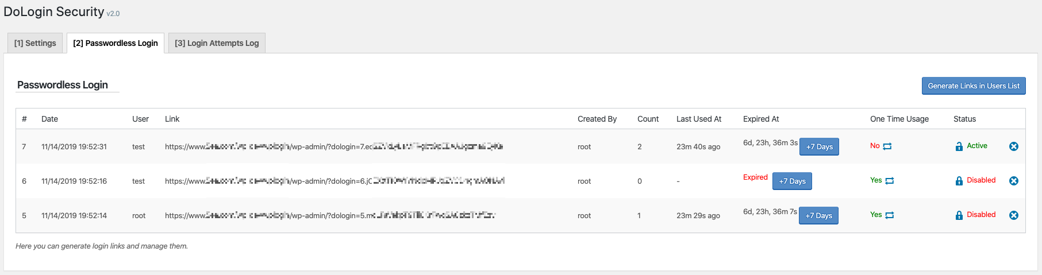Click '23m 29s ago' last used value
Viewport: 1042px width, 275px height.
click(x=698, y=215)
